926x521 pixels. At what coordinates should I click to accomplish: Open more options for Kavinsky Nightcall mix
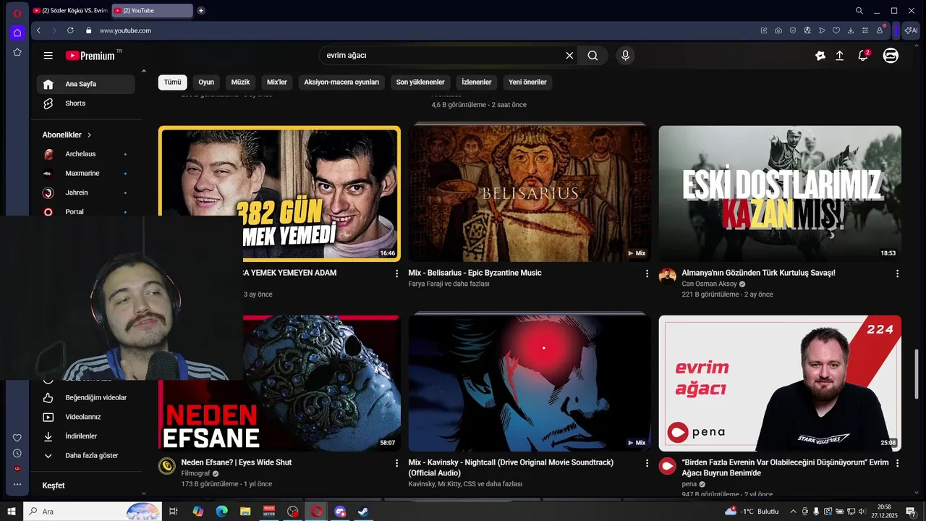coord(647,463)
